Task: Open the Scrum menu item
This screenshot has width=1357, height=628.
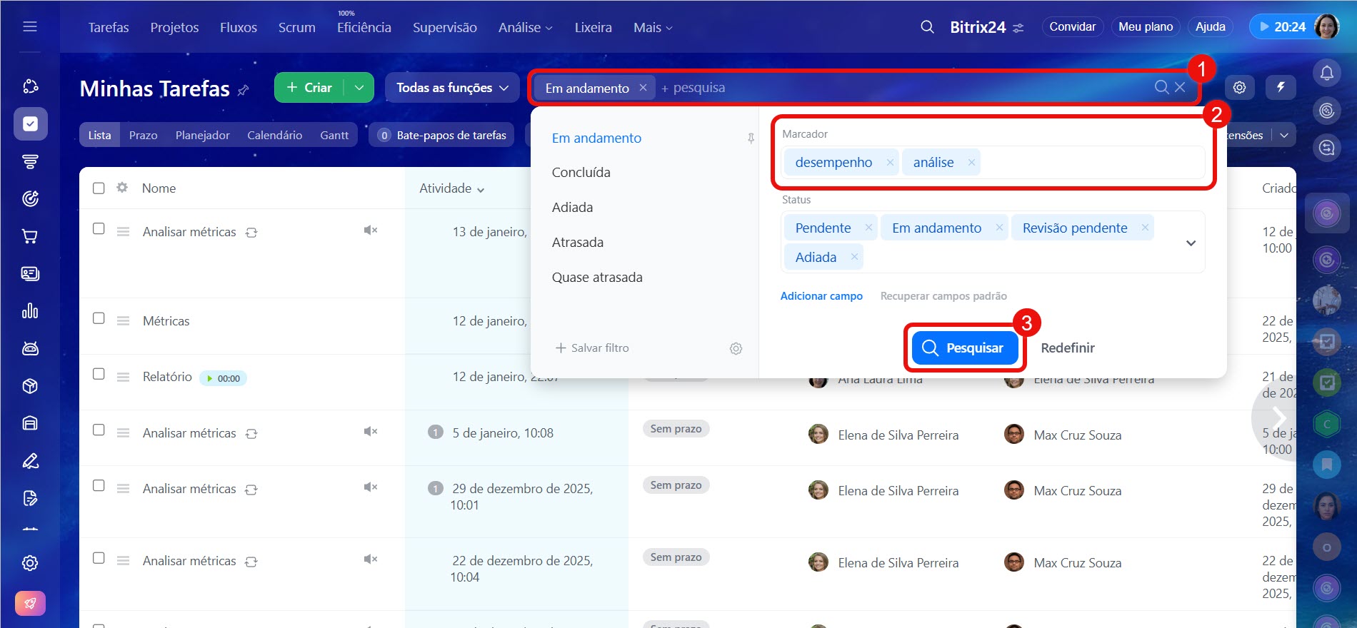Action: (x=296, y=27)
